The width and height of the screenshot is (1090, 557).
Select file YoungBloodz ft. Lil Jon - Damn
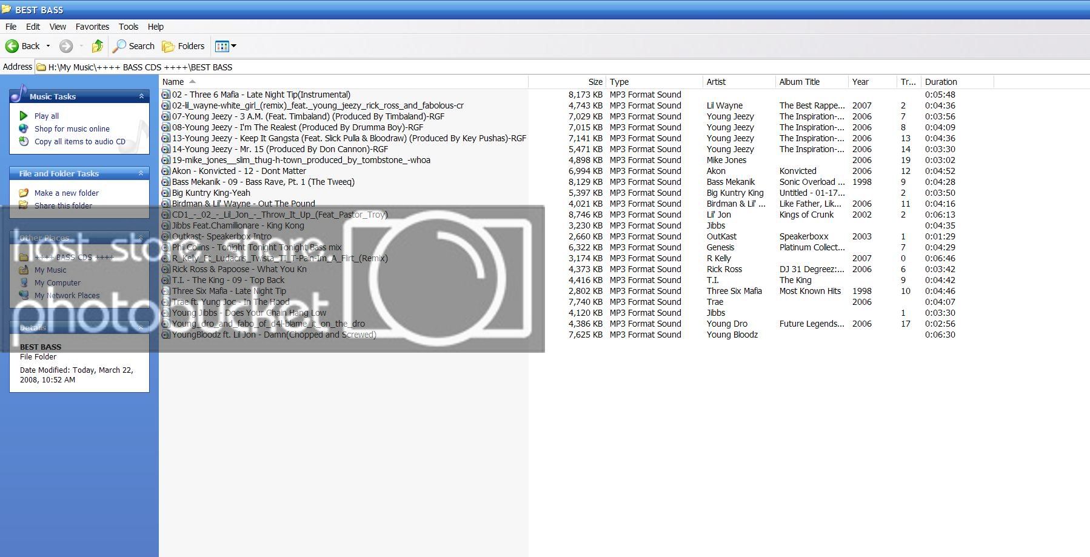(x=274, y=335)
